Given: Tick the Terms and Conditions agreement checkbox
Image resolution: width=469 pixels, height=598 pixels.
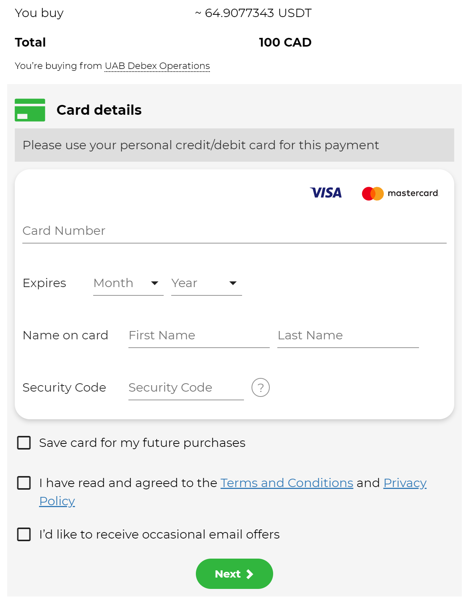Looking at the screenshot, I should pyautogui.click(x=24, y=483).
